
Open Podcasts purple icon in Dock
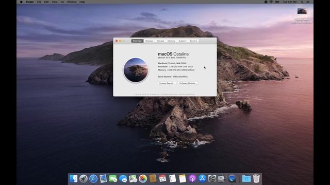pos(192,179)
